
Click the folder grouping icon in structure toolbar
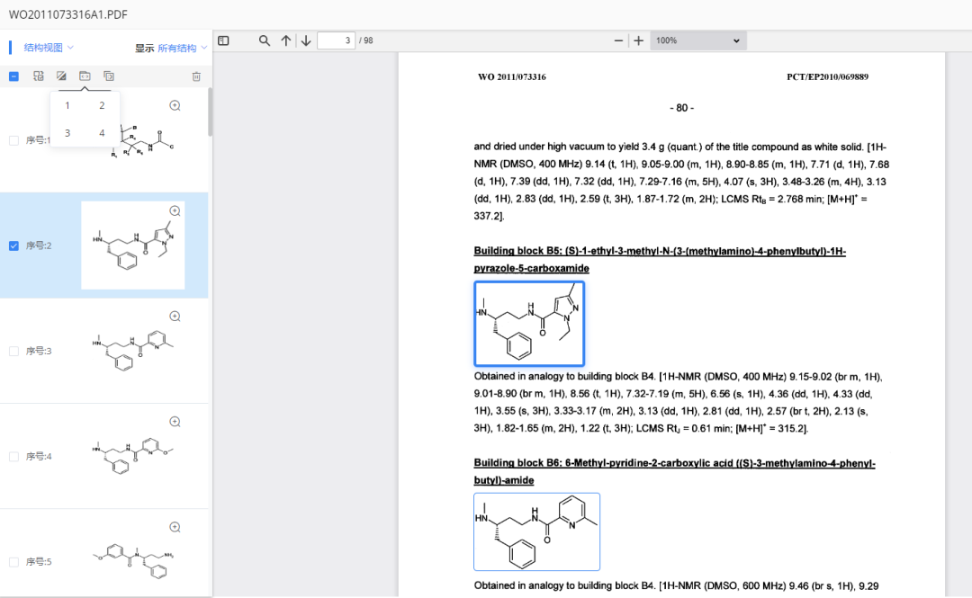[85, 76]
